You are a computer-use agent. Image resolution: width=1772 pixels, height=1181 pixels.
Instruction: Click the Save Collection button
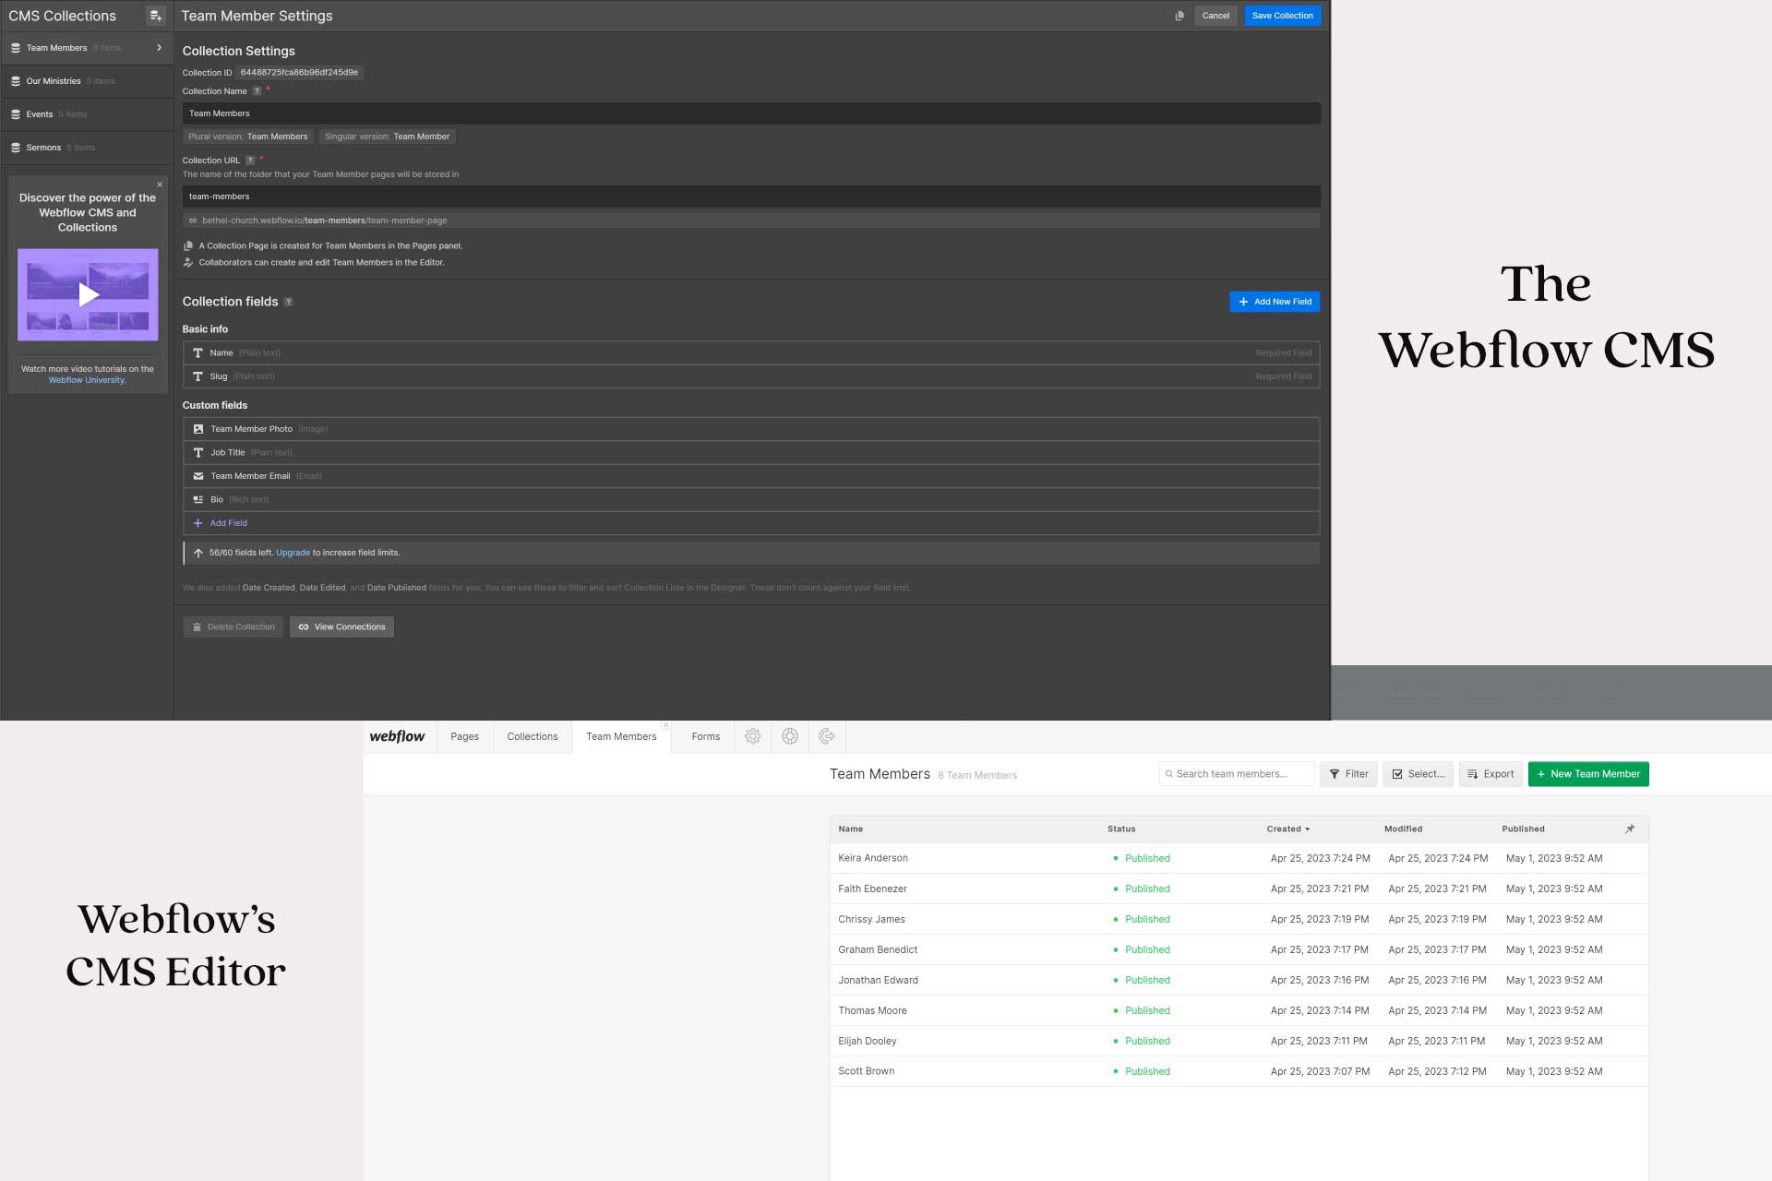click(x=1282, y=16)
